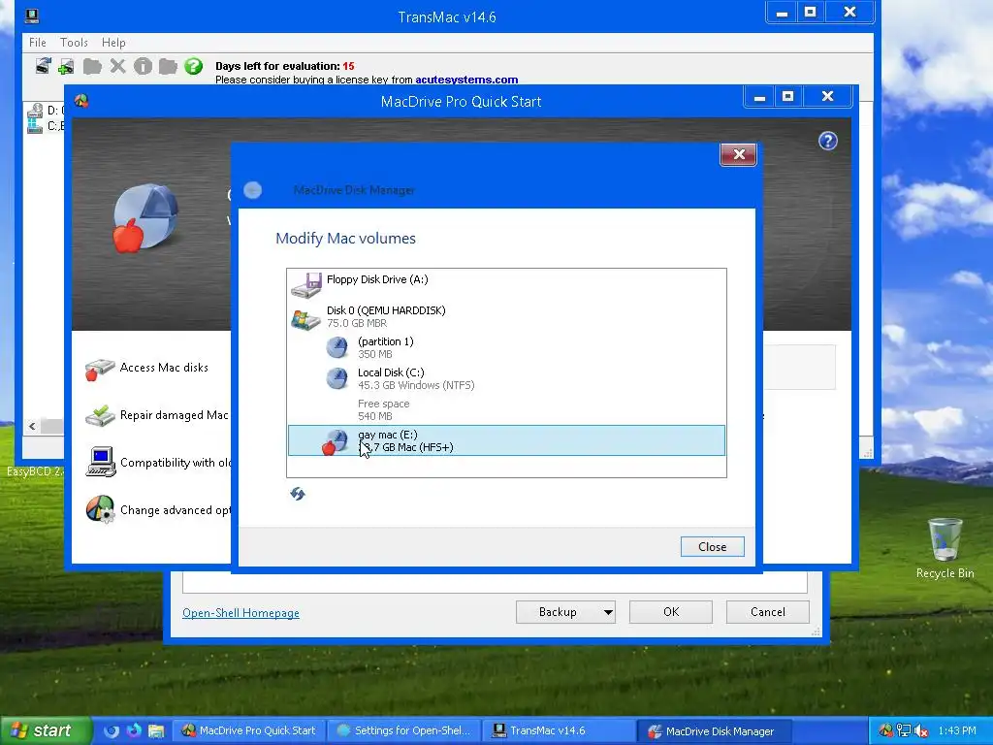Click the green help icon in TransMac toolbar
The width and height of the screenshot is (993, 745).
click(193, 66)
